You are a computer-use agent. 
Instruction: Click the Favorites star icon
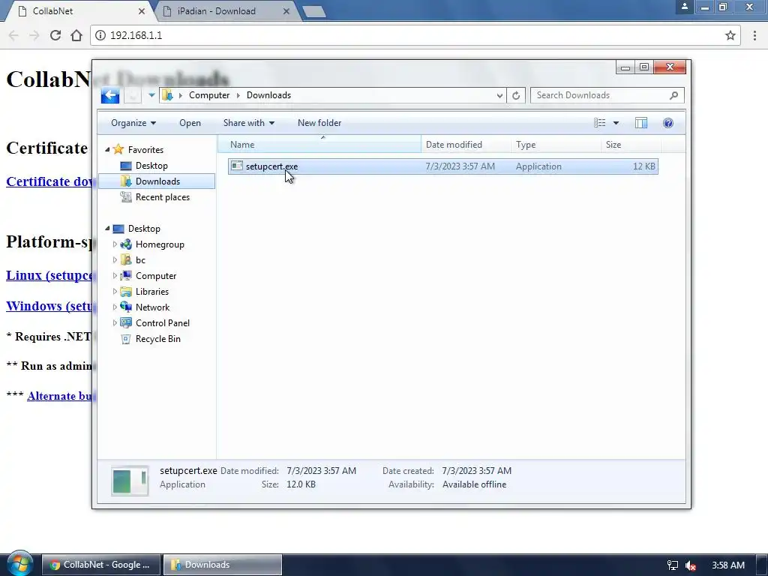[118, 149]
